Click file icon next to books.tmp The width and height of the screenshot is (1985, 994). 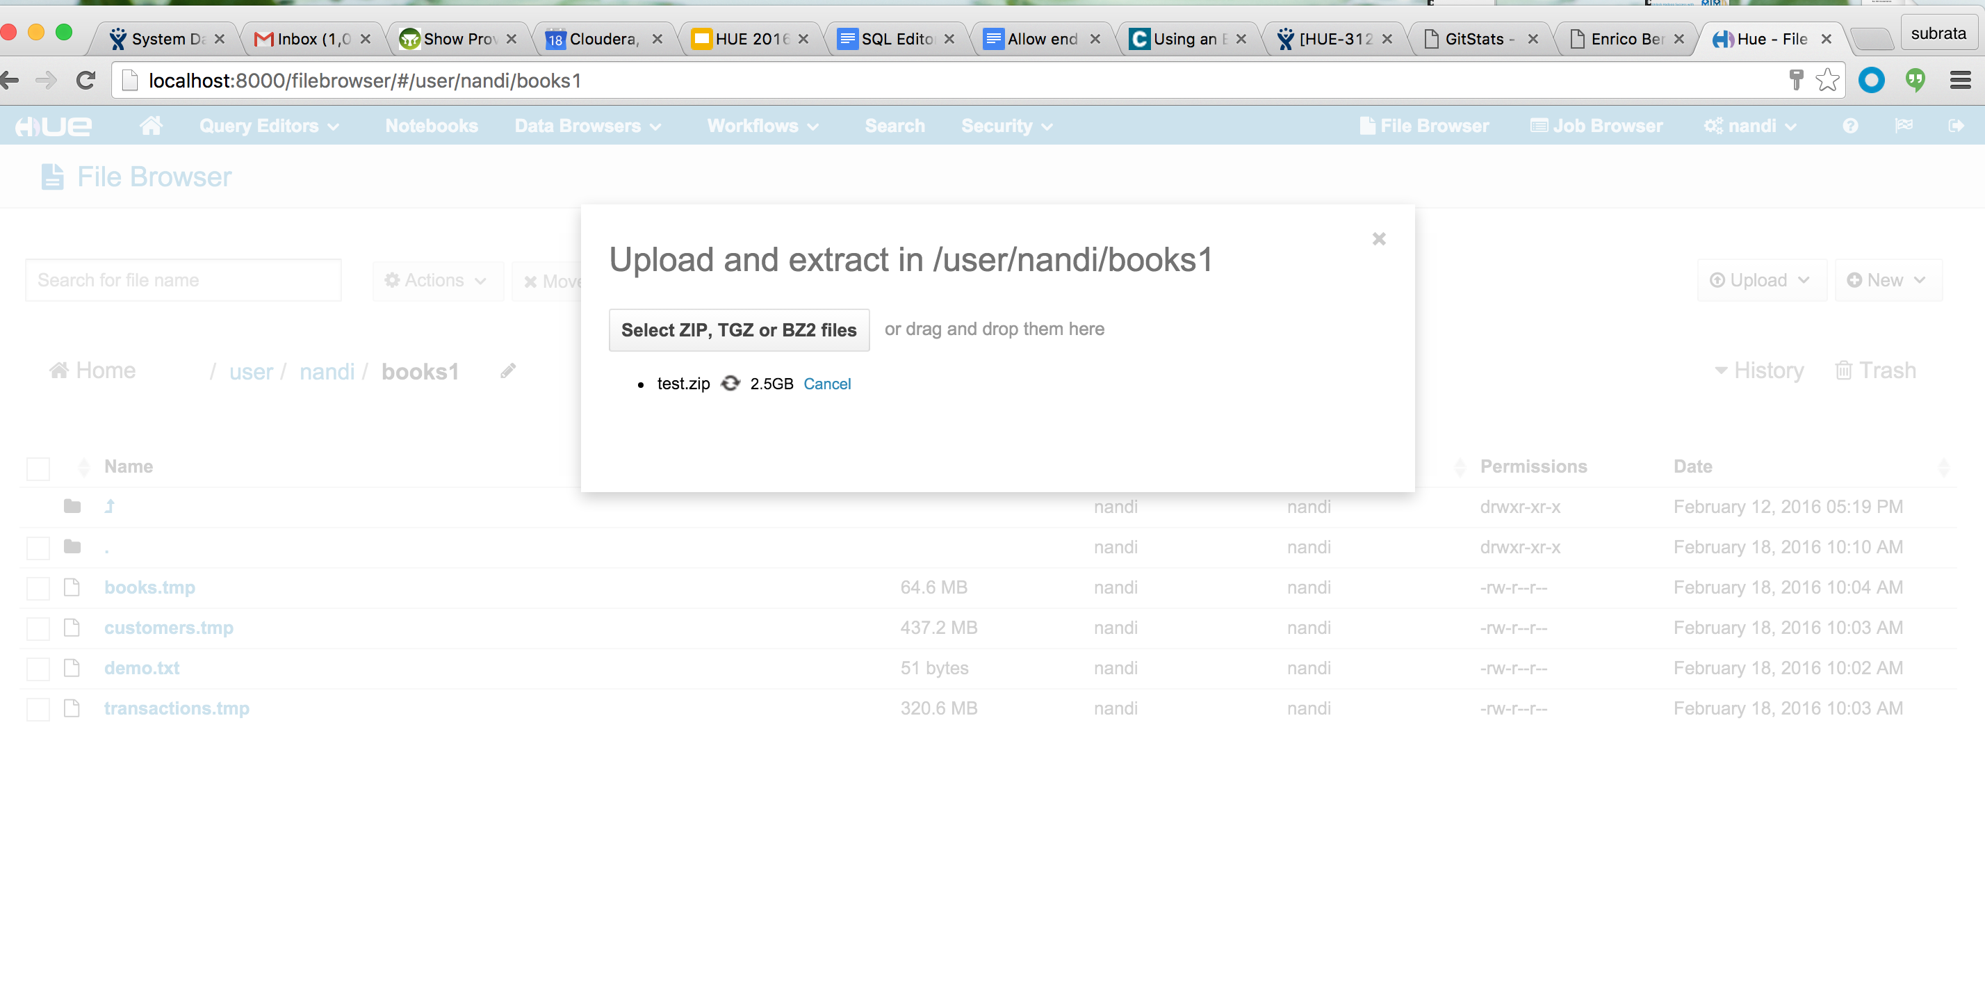72,587
